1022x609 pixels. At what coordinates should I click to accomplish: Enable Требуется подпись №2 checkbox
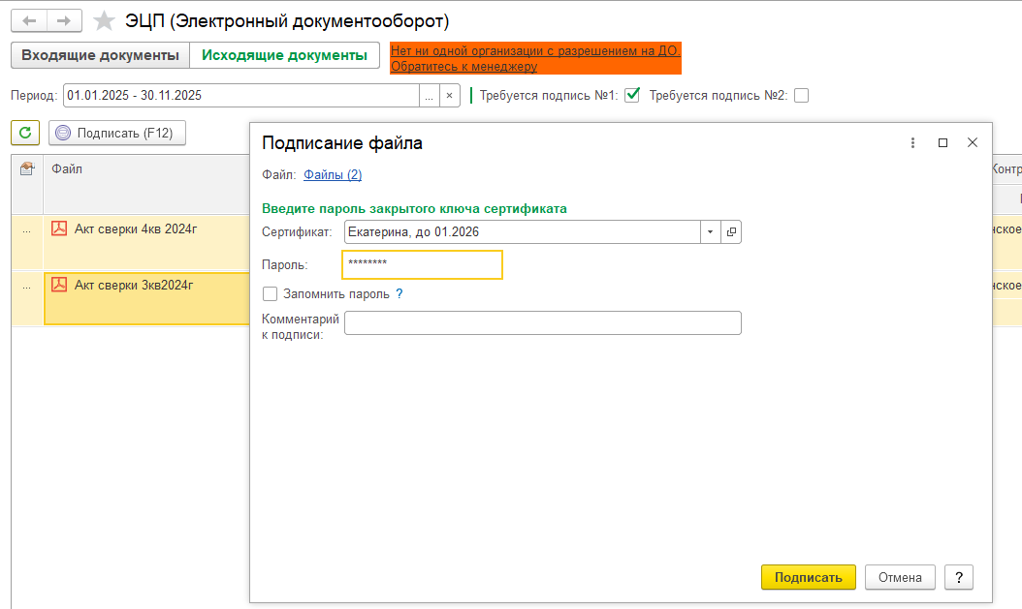coord(801,95)
